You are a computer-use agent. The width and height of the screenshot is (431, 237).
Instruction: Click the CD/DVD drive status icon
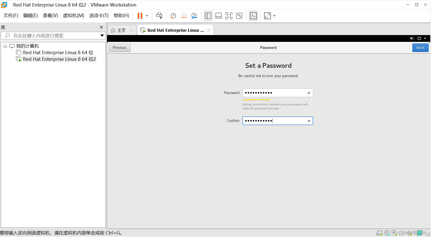pos(387,233)
